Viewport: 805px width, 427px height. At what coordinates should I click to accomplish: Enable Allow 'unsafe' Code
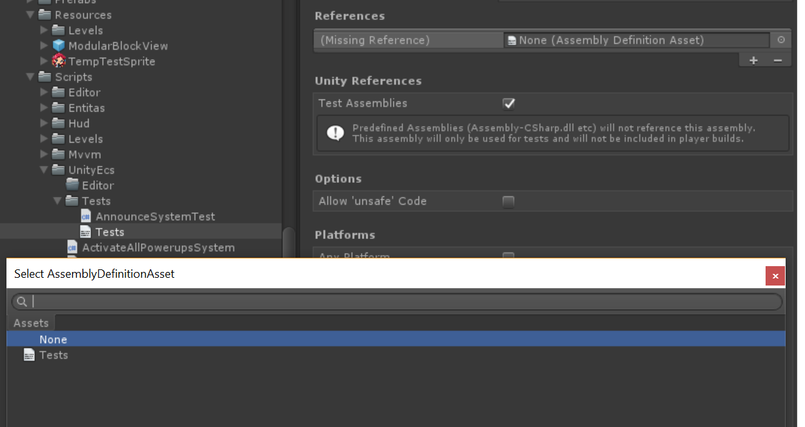pos(508,201)
